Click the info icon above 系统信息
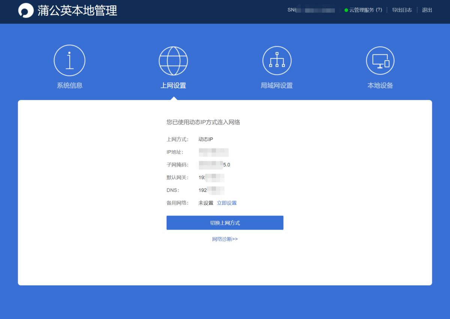The width and height of the screenshot is (450, 319). coord(69,60)
